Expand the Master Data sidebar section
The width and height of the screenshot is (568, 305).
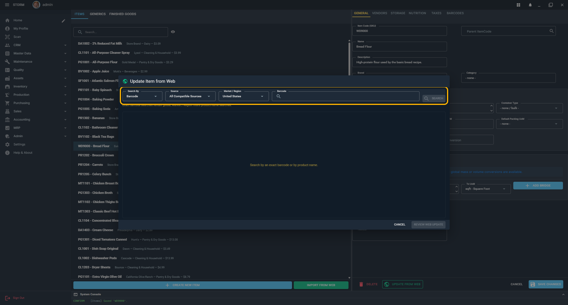(x=65, y=53)
